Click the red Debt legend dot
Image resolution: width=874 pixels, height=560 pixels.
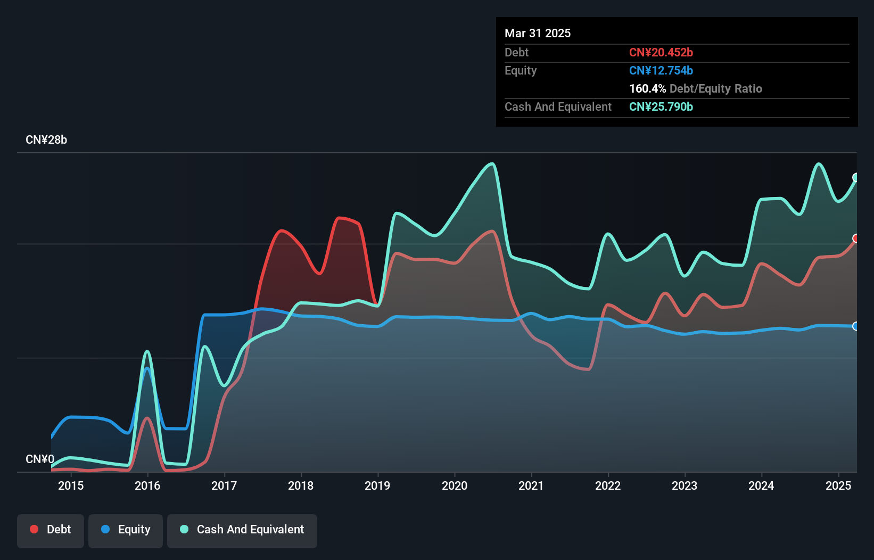[34, 529]
